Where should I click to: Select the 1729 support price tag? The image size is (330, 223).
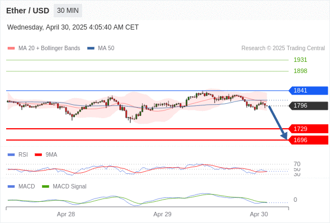click(x=308, y=129)
